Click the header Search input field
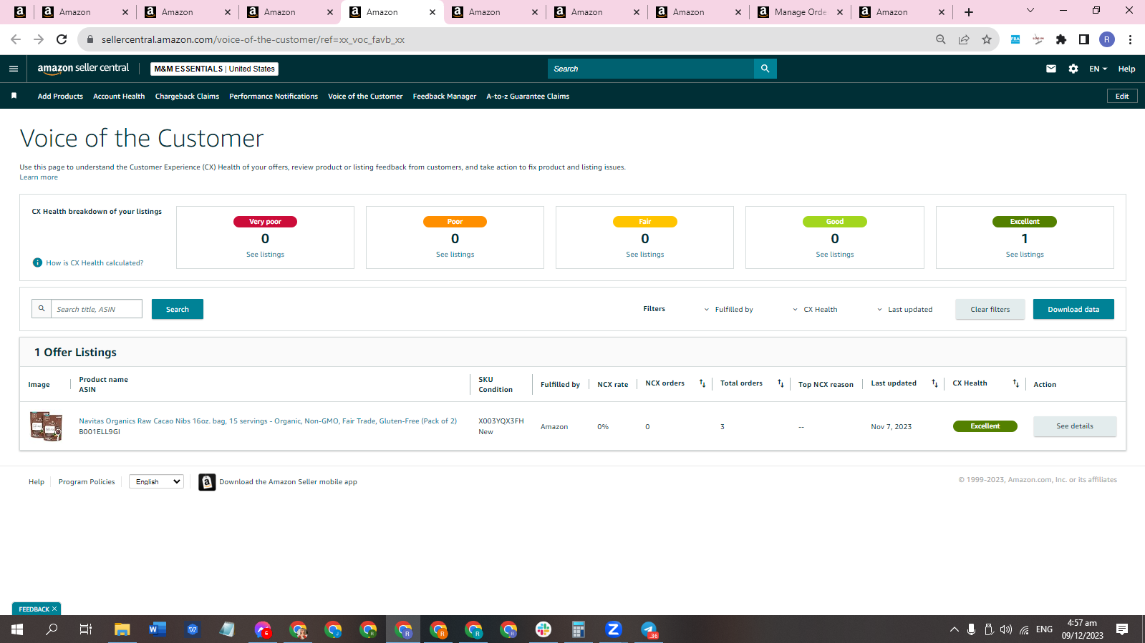This screenshot has height=643, width=1145. [x=651, y=69]
